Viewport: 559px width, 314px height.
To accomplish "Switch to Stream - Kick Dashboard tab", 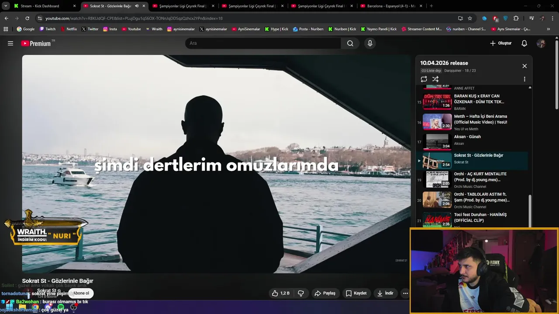I will 45,6.
